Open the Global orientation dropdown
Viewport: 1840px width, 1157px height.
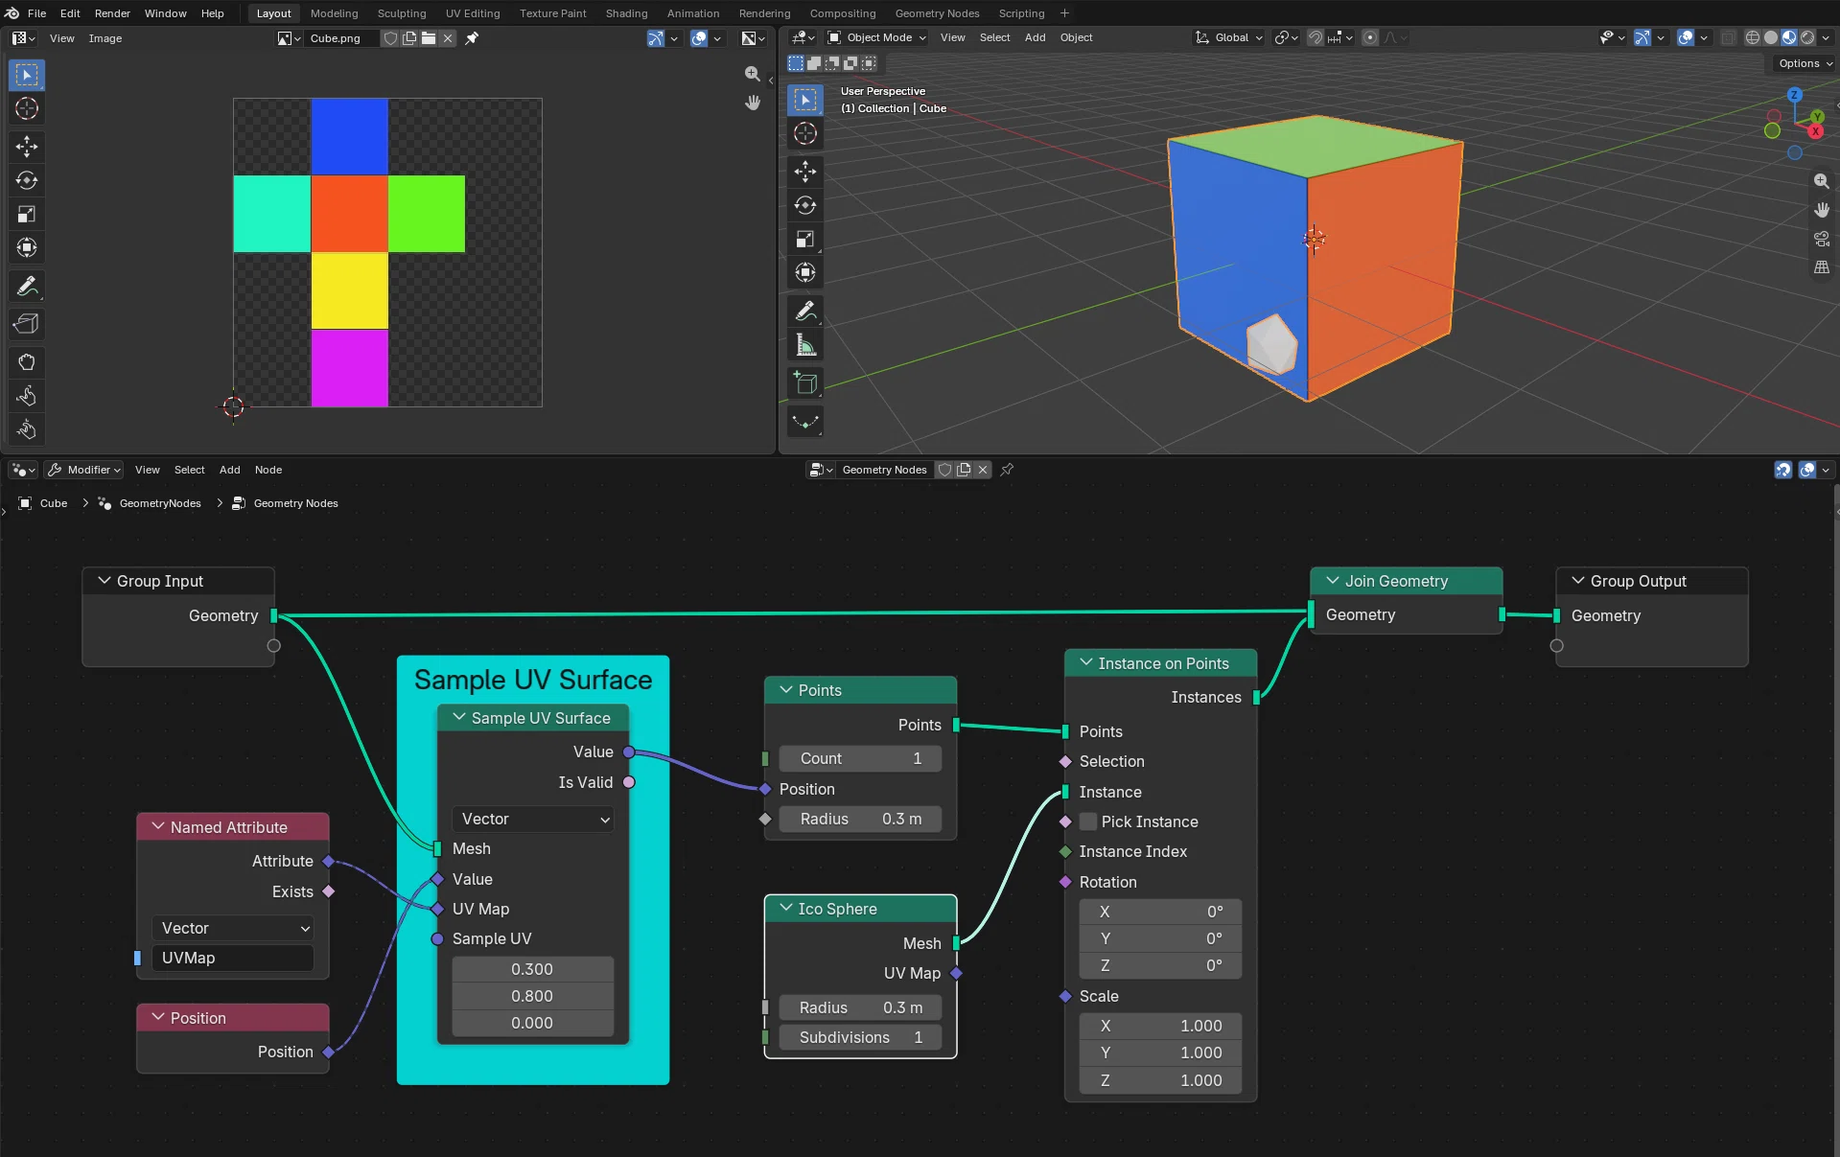pos(1229,37)
